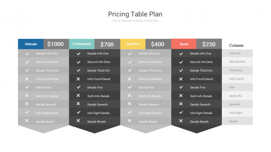Click the subtitle text below the title

click(135, 21)
